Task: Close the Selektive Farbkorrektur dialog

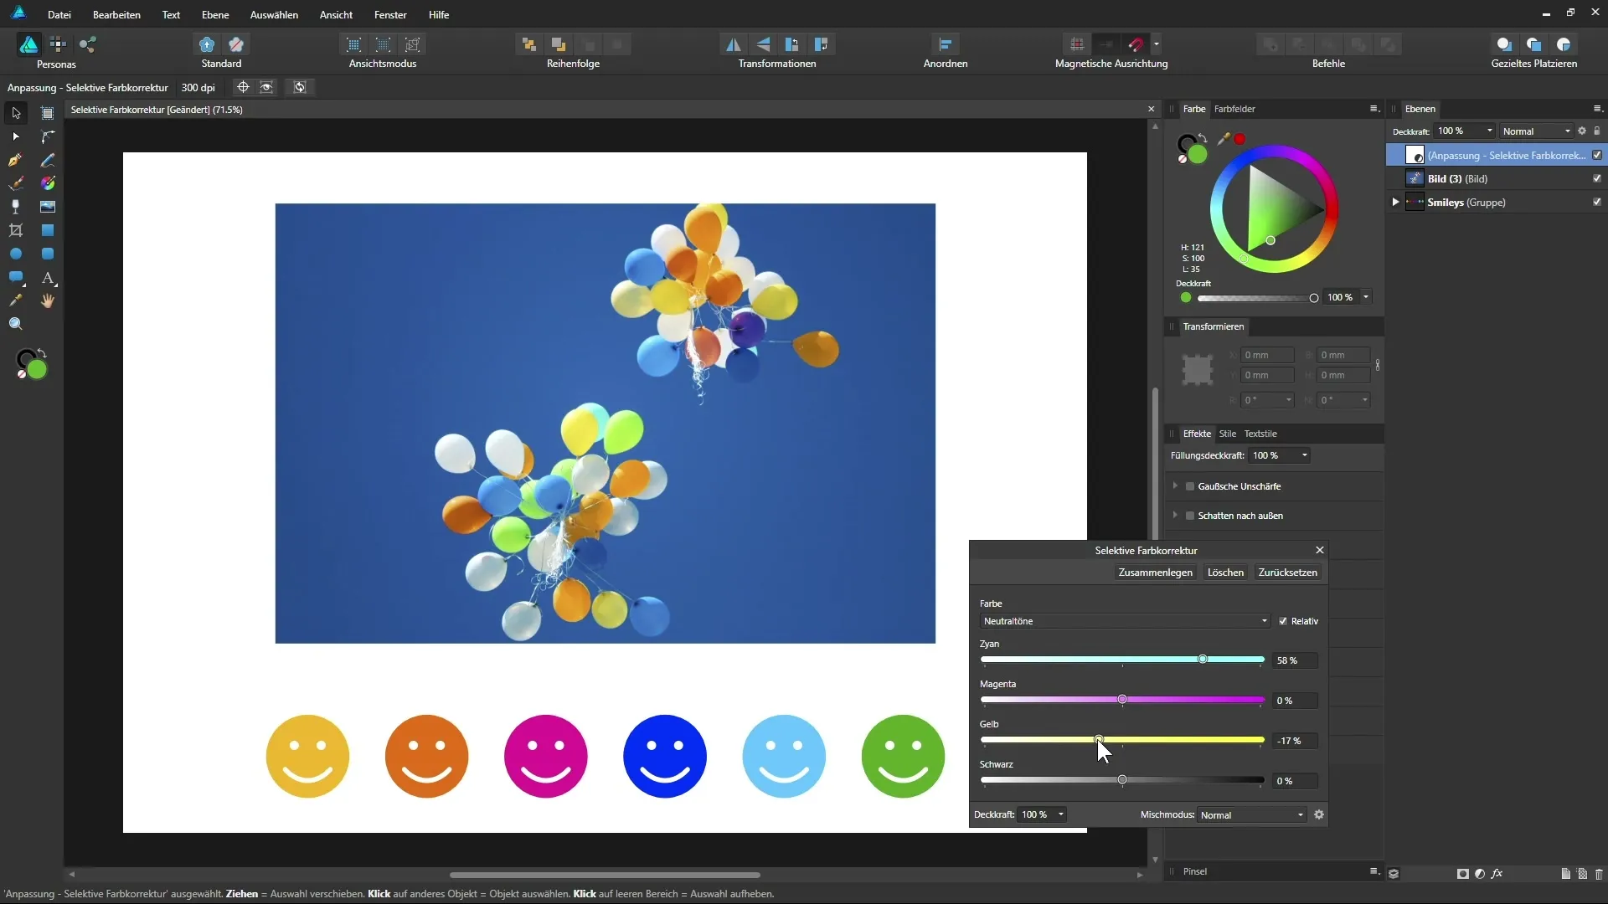Action: coord(1320,550)
